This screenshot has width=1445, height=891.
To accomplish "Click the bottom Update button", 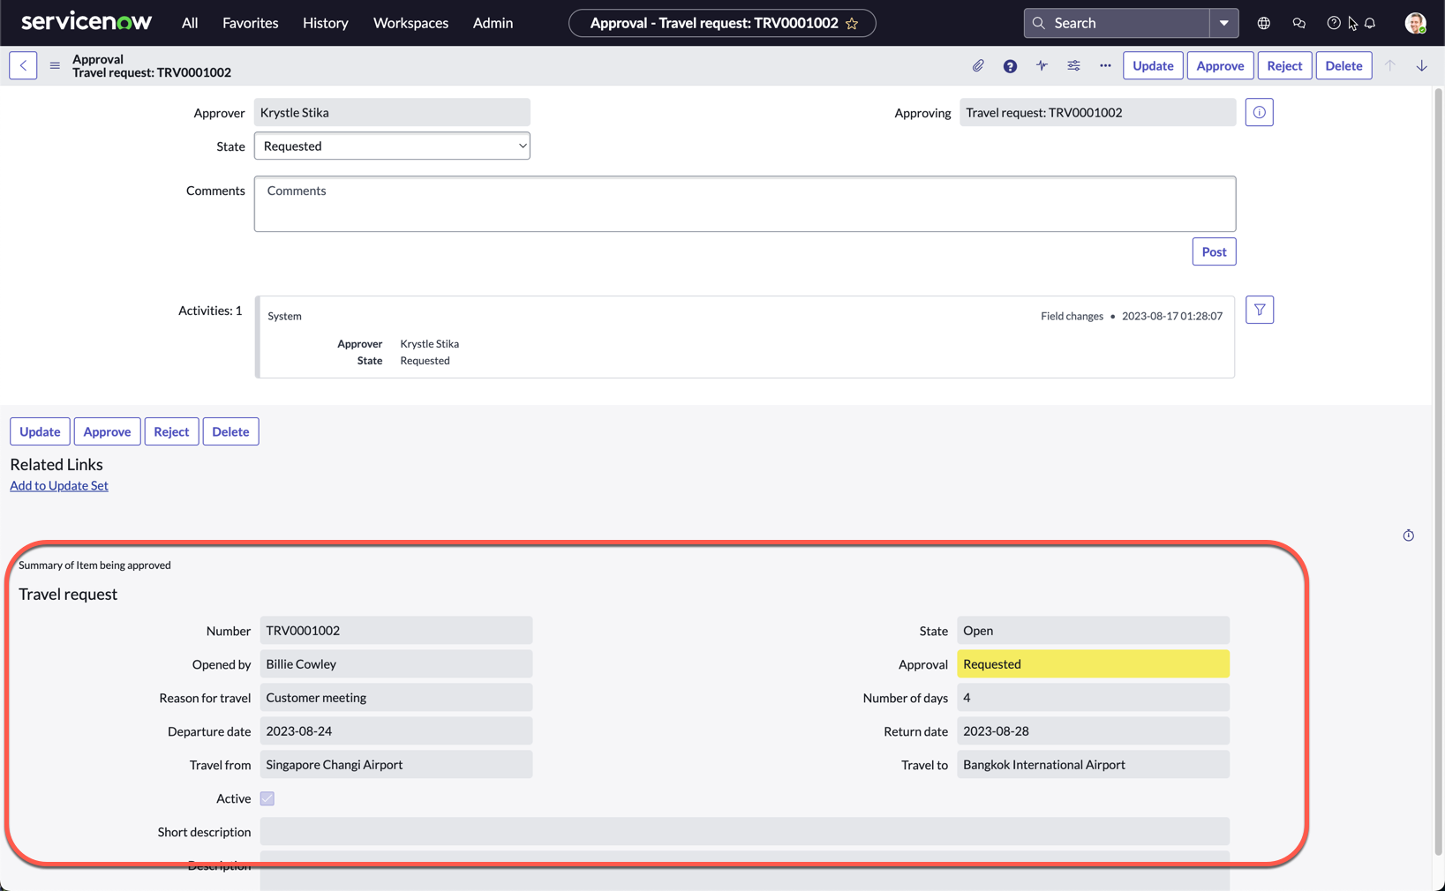I will click(x=40, y=431).
